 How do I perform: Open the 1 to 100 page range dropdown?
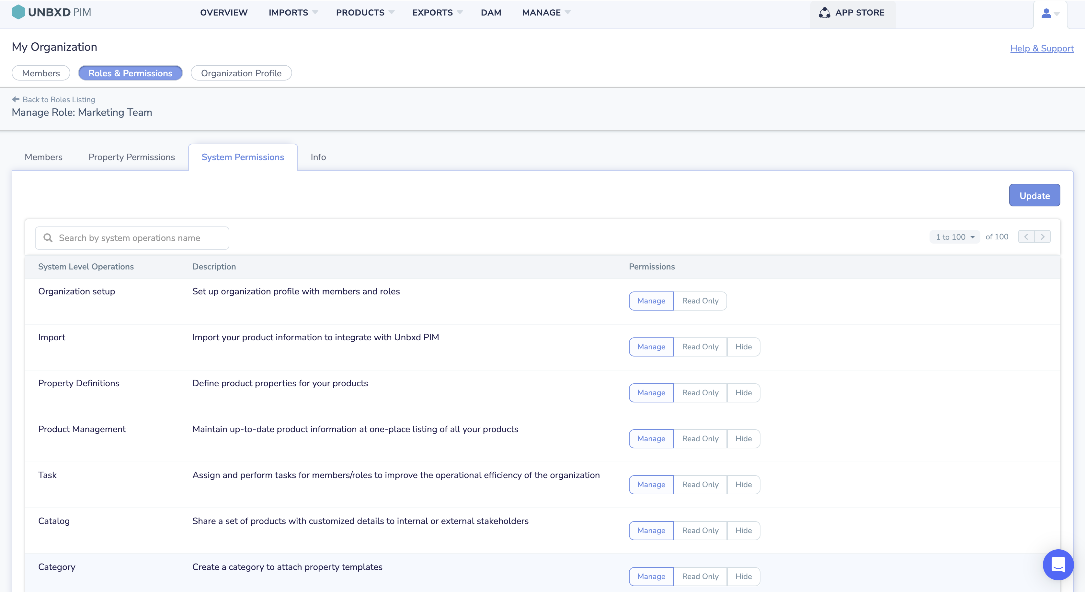[x=954, y=237]
